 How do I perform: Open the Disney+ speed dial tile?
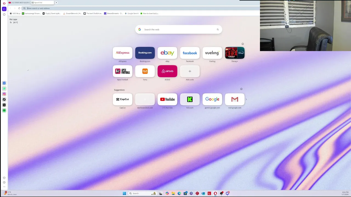(235, 53)
